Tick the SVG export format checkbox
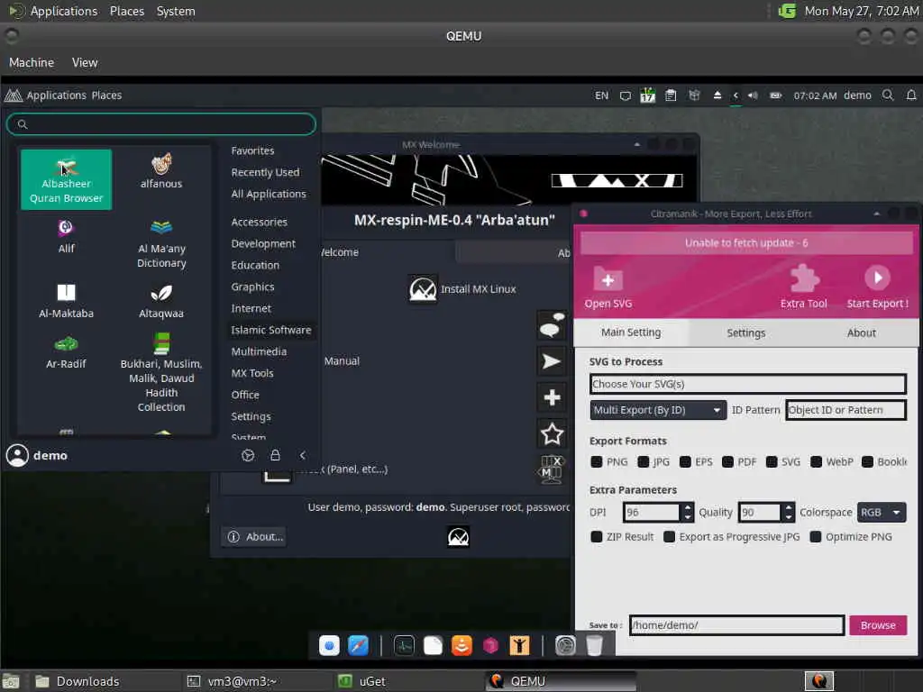This screenshot has height=692, width=923. (772, 462)
